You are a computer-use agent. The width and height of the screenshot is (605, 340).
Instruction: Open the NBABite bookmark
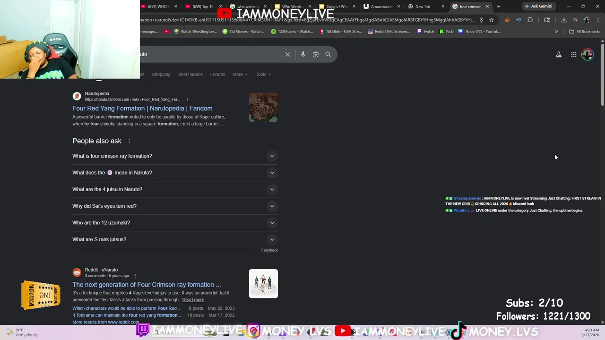coord(341,32)
